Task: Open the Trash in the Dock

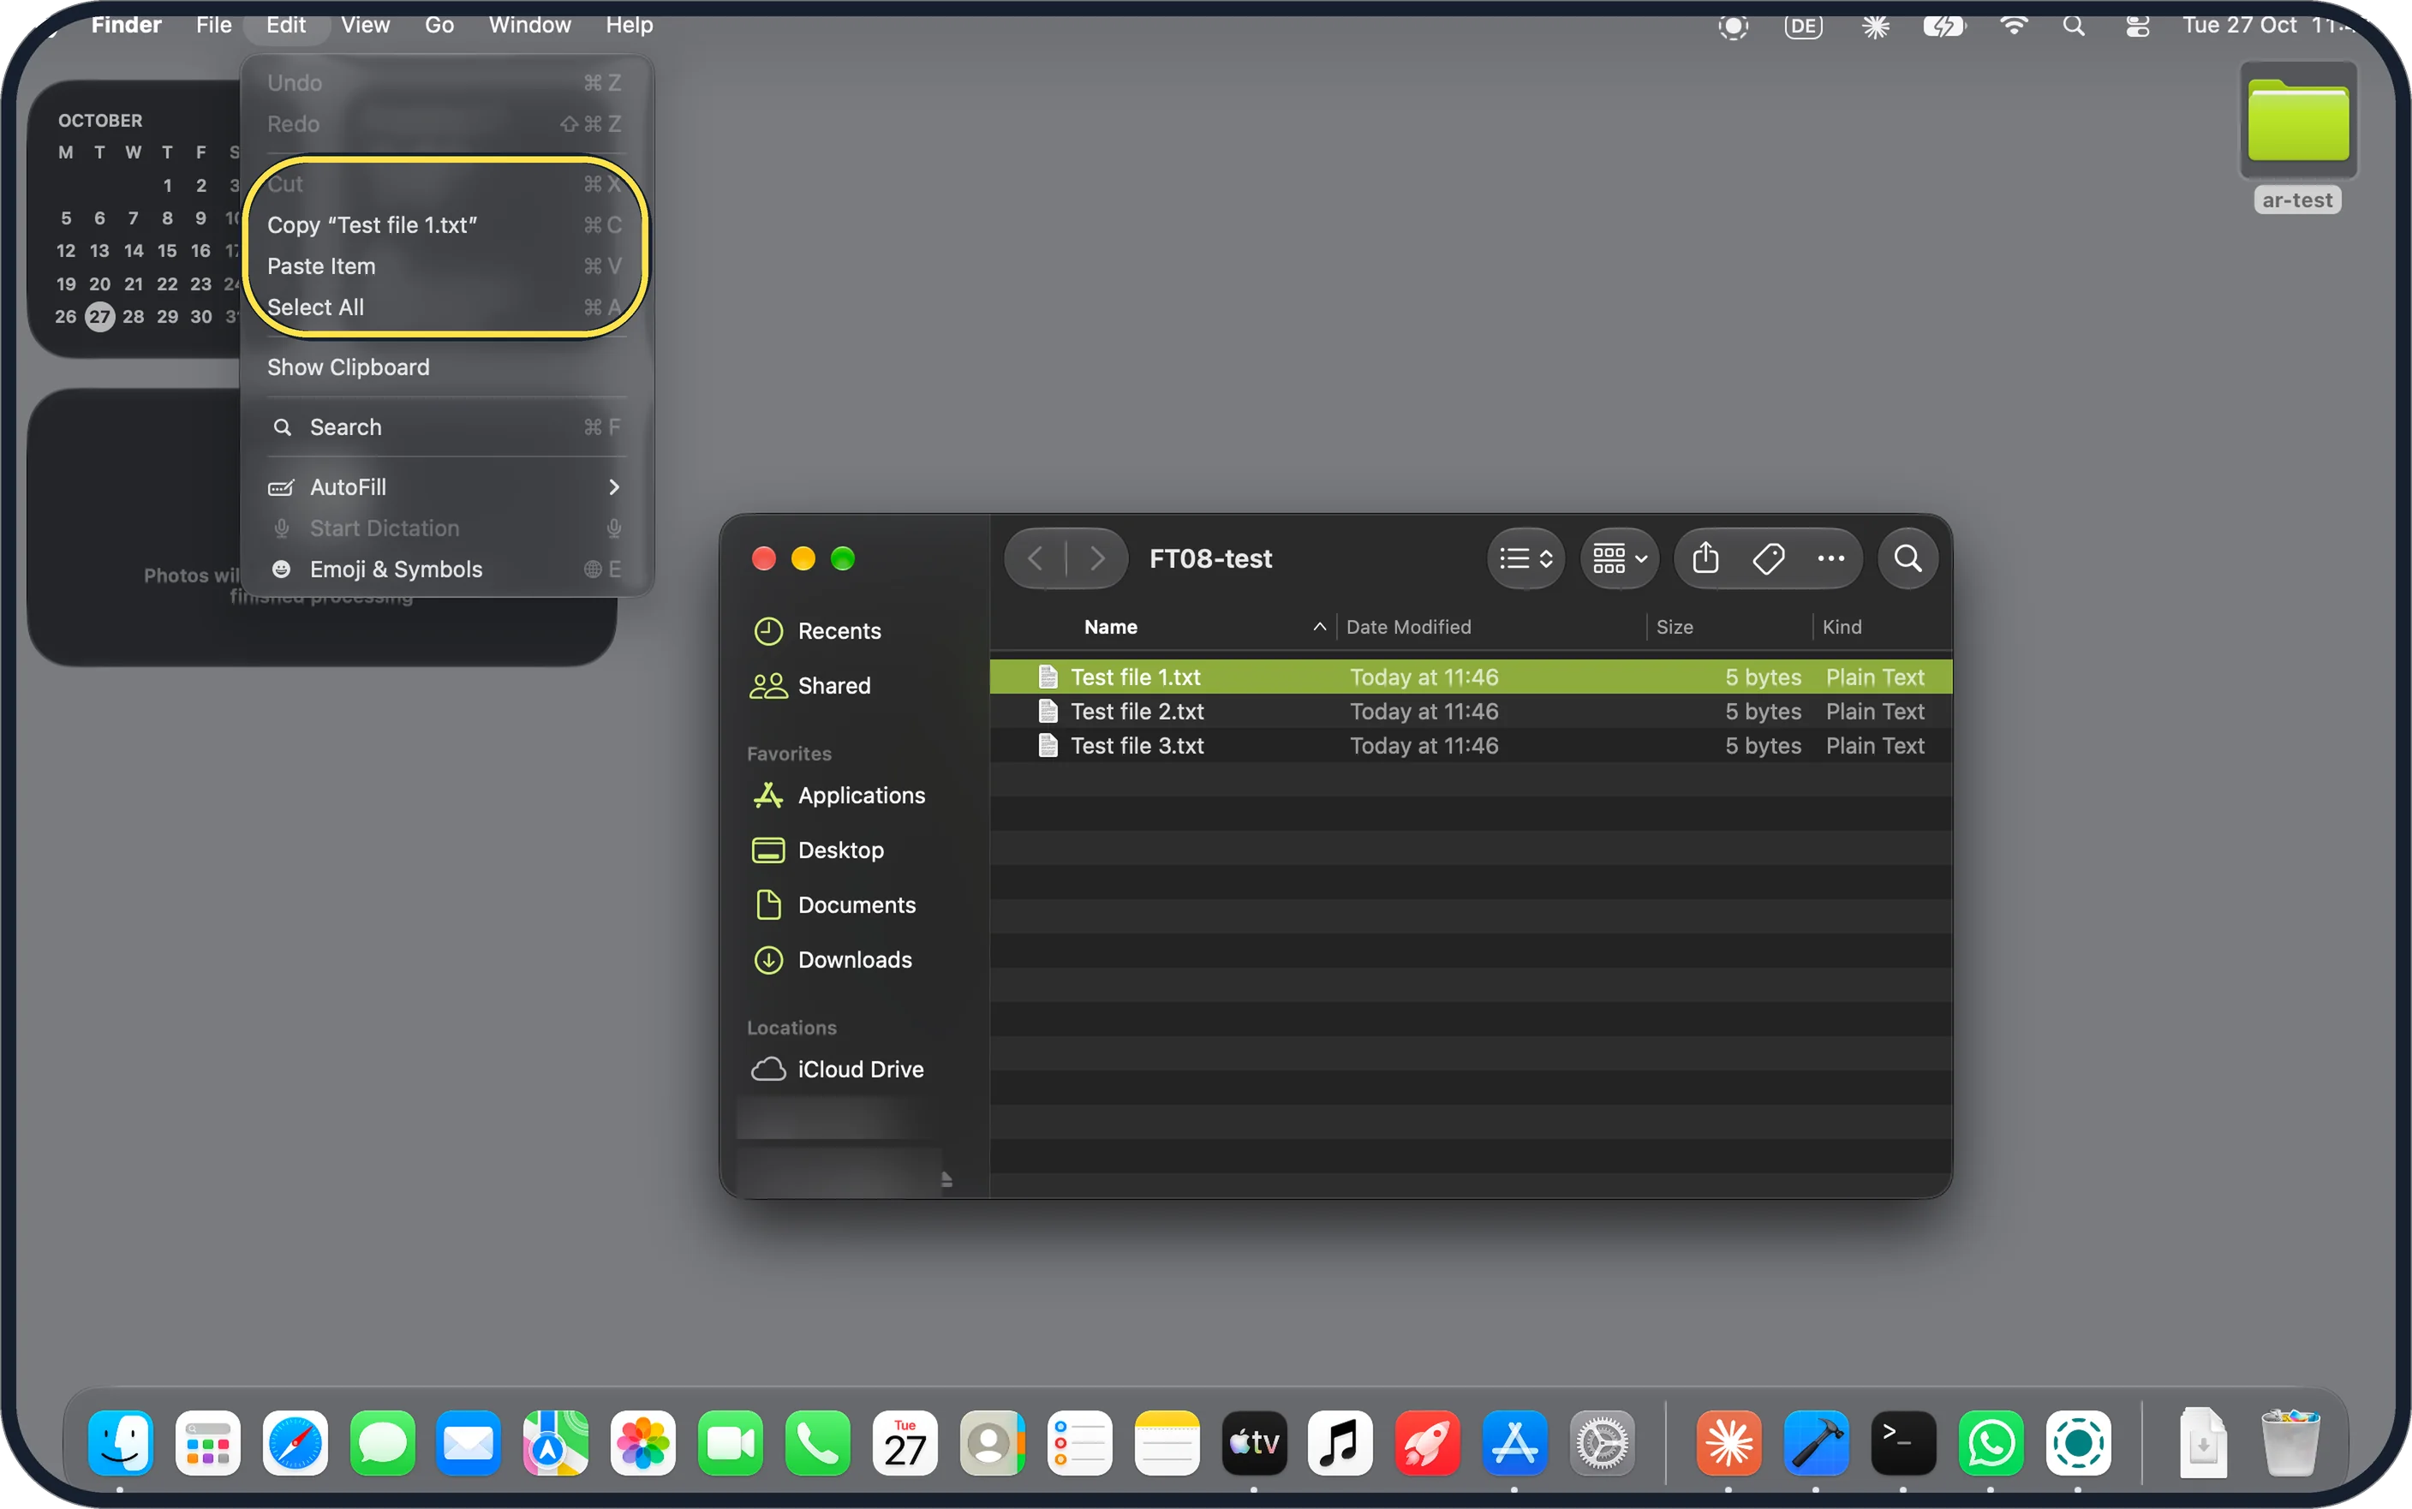Action: point(2290,1443)
